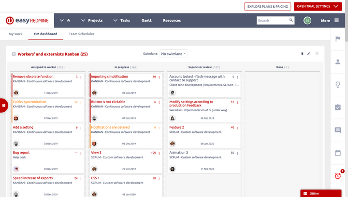The image size is (348, 197).
Task: Expand the Tasks menu dropdown
Action: pyautogui.click(x=121, y=21)
